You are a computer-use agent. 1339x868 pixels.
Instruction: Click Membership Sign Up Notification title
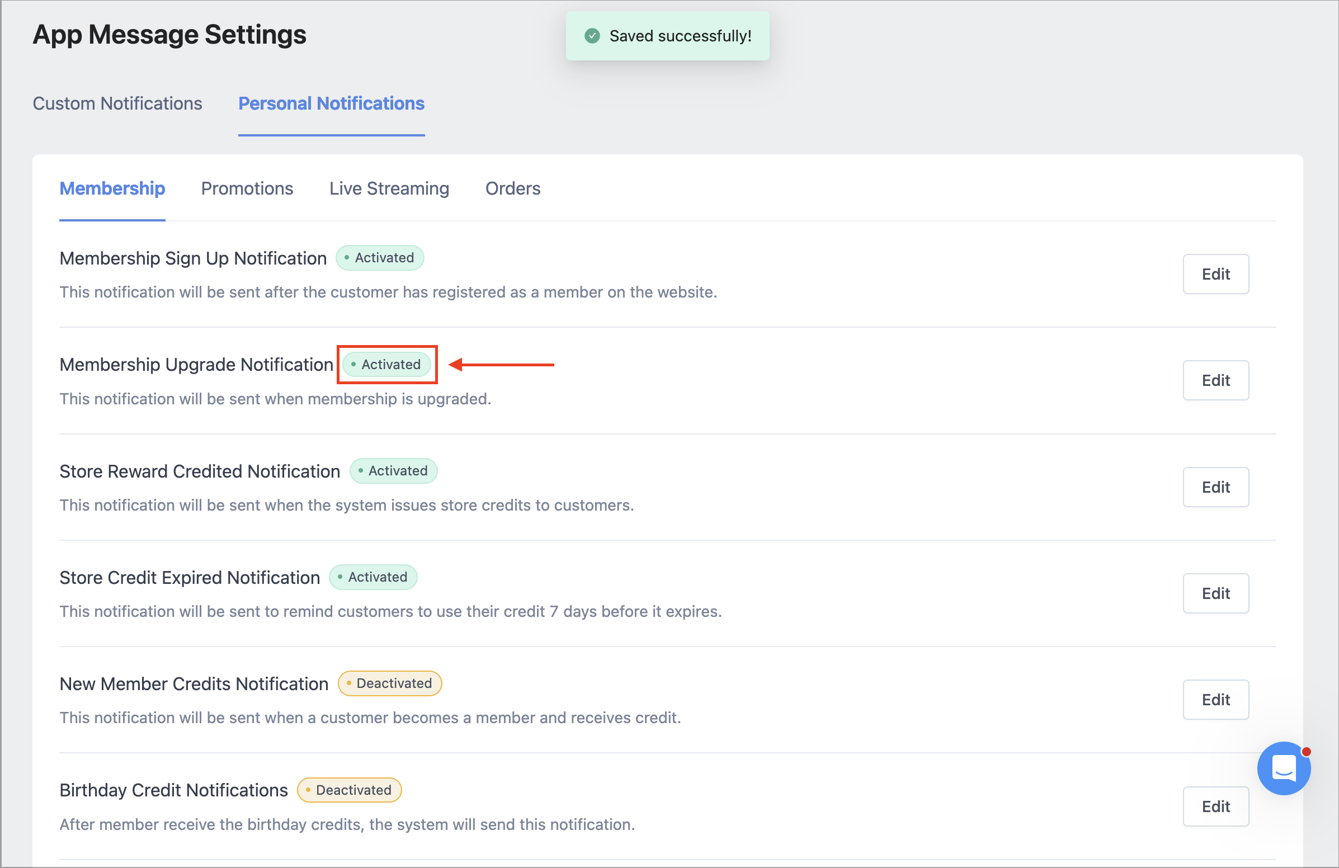click(x=193, y=258)
